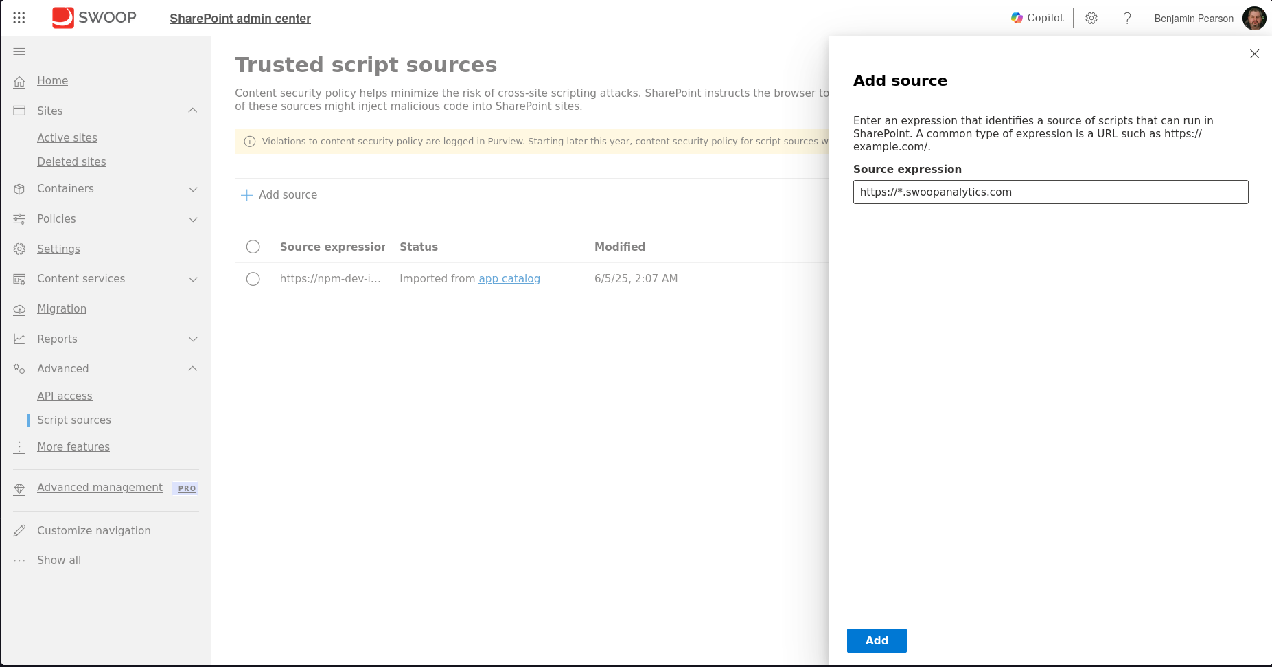Click the Migration cloud icon

(19, 309)
